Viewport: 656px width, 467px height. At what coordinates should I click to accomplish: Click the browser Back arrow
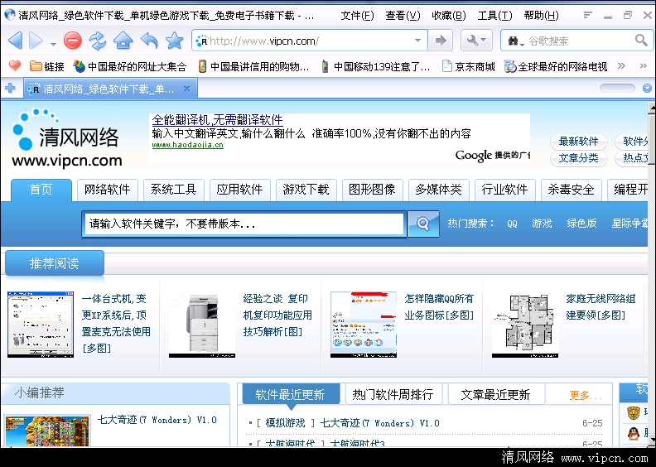pyautogui.click(x=15, y=41)
